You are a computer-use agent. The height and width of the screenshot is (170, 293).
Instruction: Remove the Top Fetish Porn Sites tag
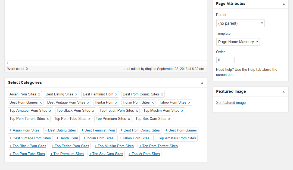tap(137, 111)
